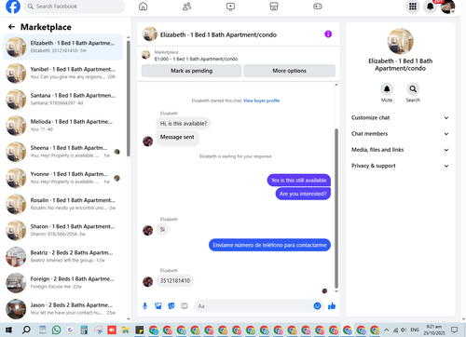Click the large listing photo in the right panel
Image resolution: width=466 pixels, height=337 pixels.
pos(400,41)
